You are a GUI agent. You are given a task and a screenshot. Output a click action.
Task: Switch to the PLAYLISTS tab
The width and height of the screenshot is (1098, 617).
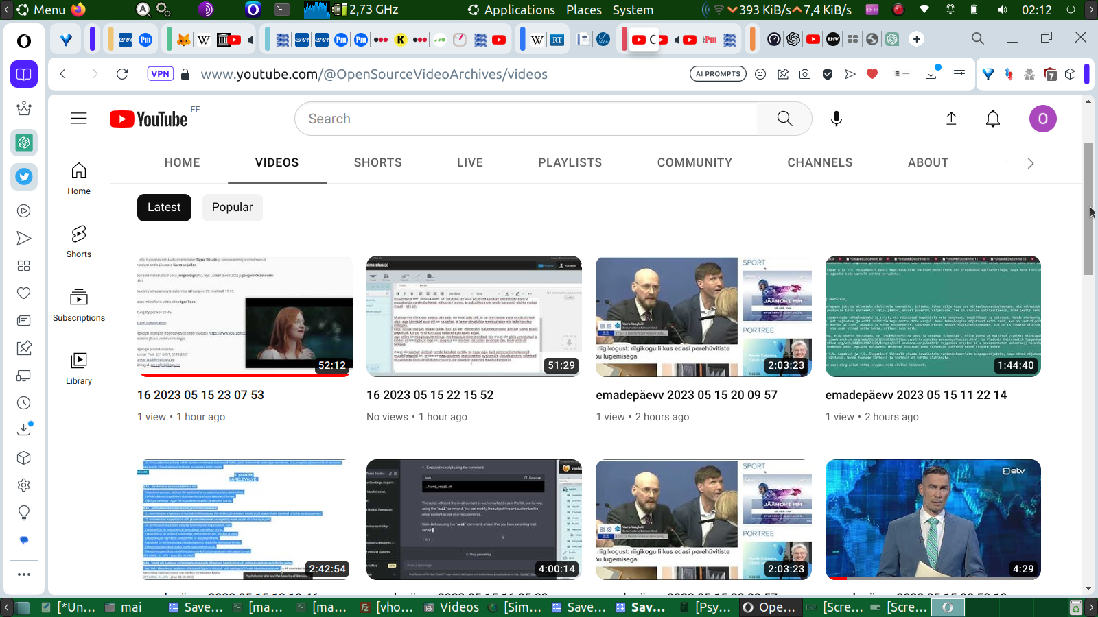click(570, 162)
